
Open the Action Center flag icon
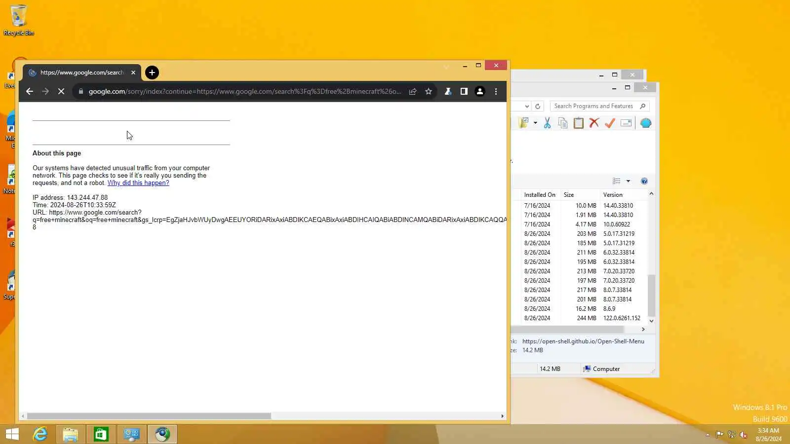click(719, 435)
